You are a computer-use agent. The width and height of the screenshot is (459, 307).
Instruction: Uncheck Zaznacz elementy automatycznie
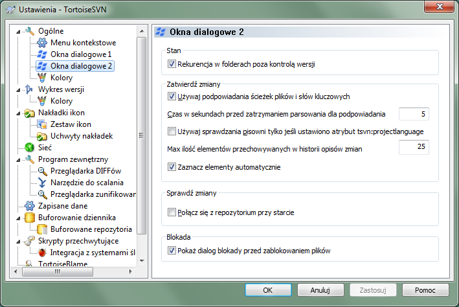[x=172, y=167]
